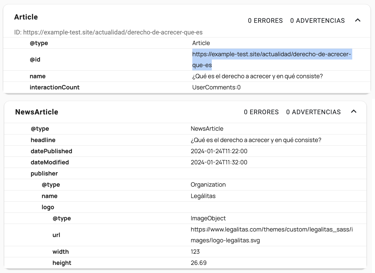Click "0 ERRORES" in the Article header

[x=265, y=21]
